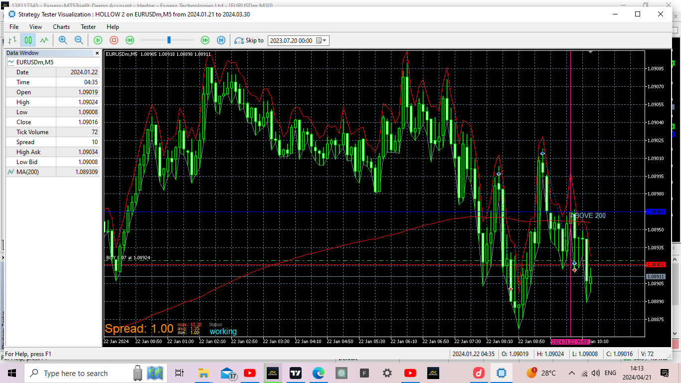This screenshot has width=681, height=383.
Task: Open the volume control in system tray
Action: pyautogui.click(x=596, y=373)
